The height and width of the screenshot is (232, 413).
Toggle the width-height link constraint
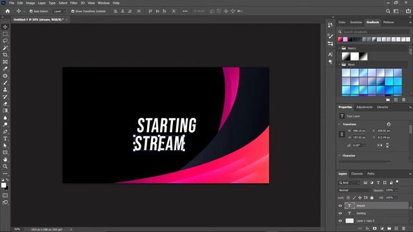coord(341,134)
